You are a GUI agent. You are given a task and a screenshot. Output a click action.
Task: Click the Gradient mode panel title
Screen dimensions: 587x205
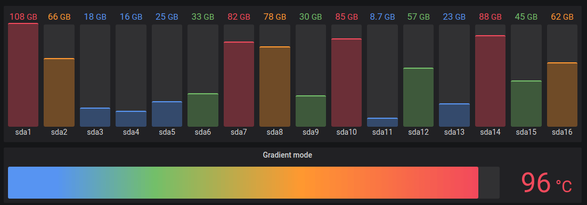click(x=288, y=155)
